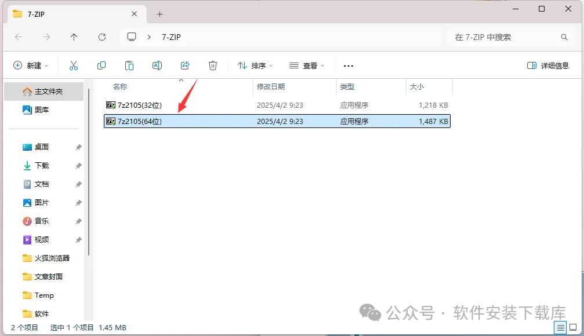Go back with the left arrow
Image resolution: width=584 pixels, height=336 pixels.
[19, 37]
